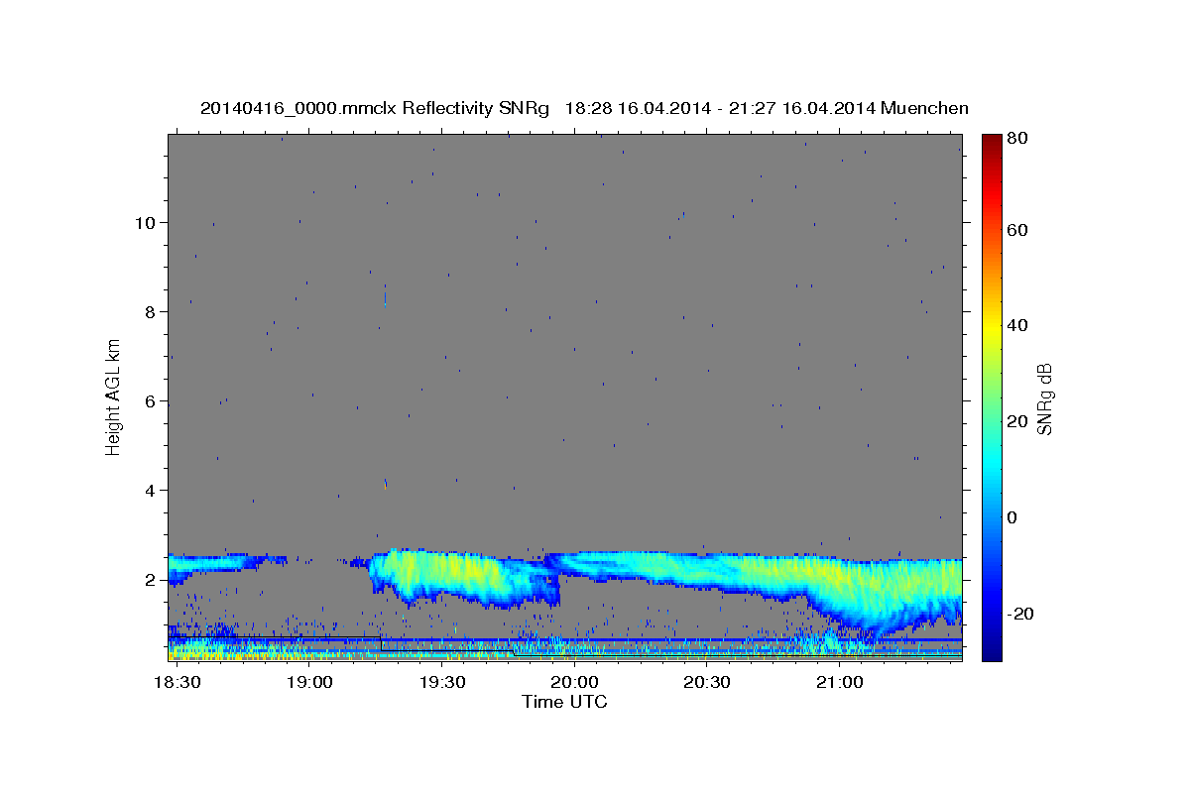Click the colorbar value -20
1190x793 pixels.
coord(1022,614)
